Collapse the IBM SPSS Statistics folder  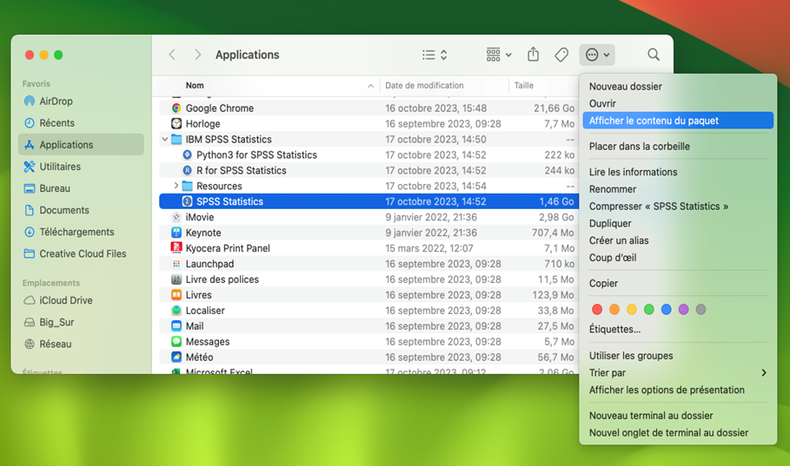coord(165,140)
